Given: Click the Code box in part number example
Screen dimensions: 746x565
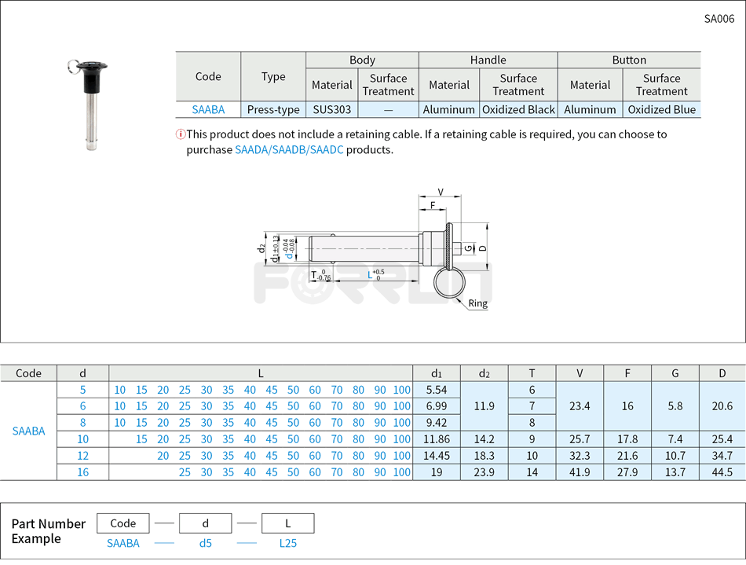Looking at the screenshot, I should pyautogui.click(x=123, y=523).
